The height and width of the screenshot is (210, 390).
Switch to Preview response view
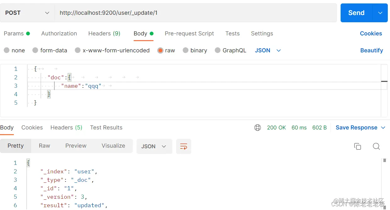pyautogui.click(x=76, y=146)
